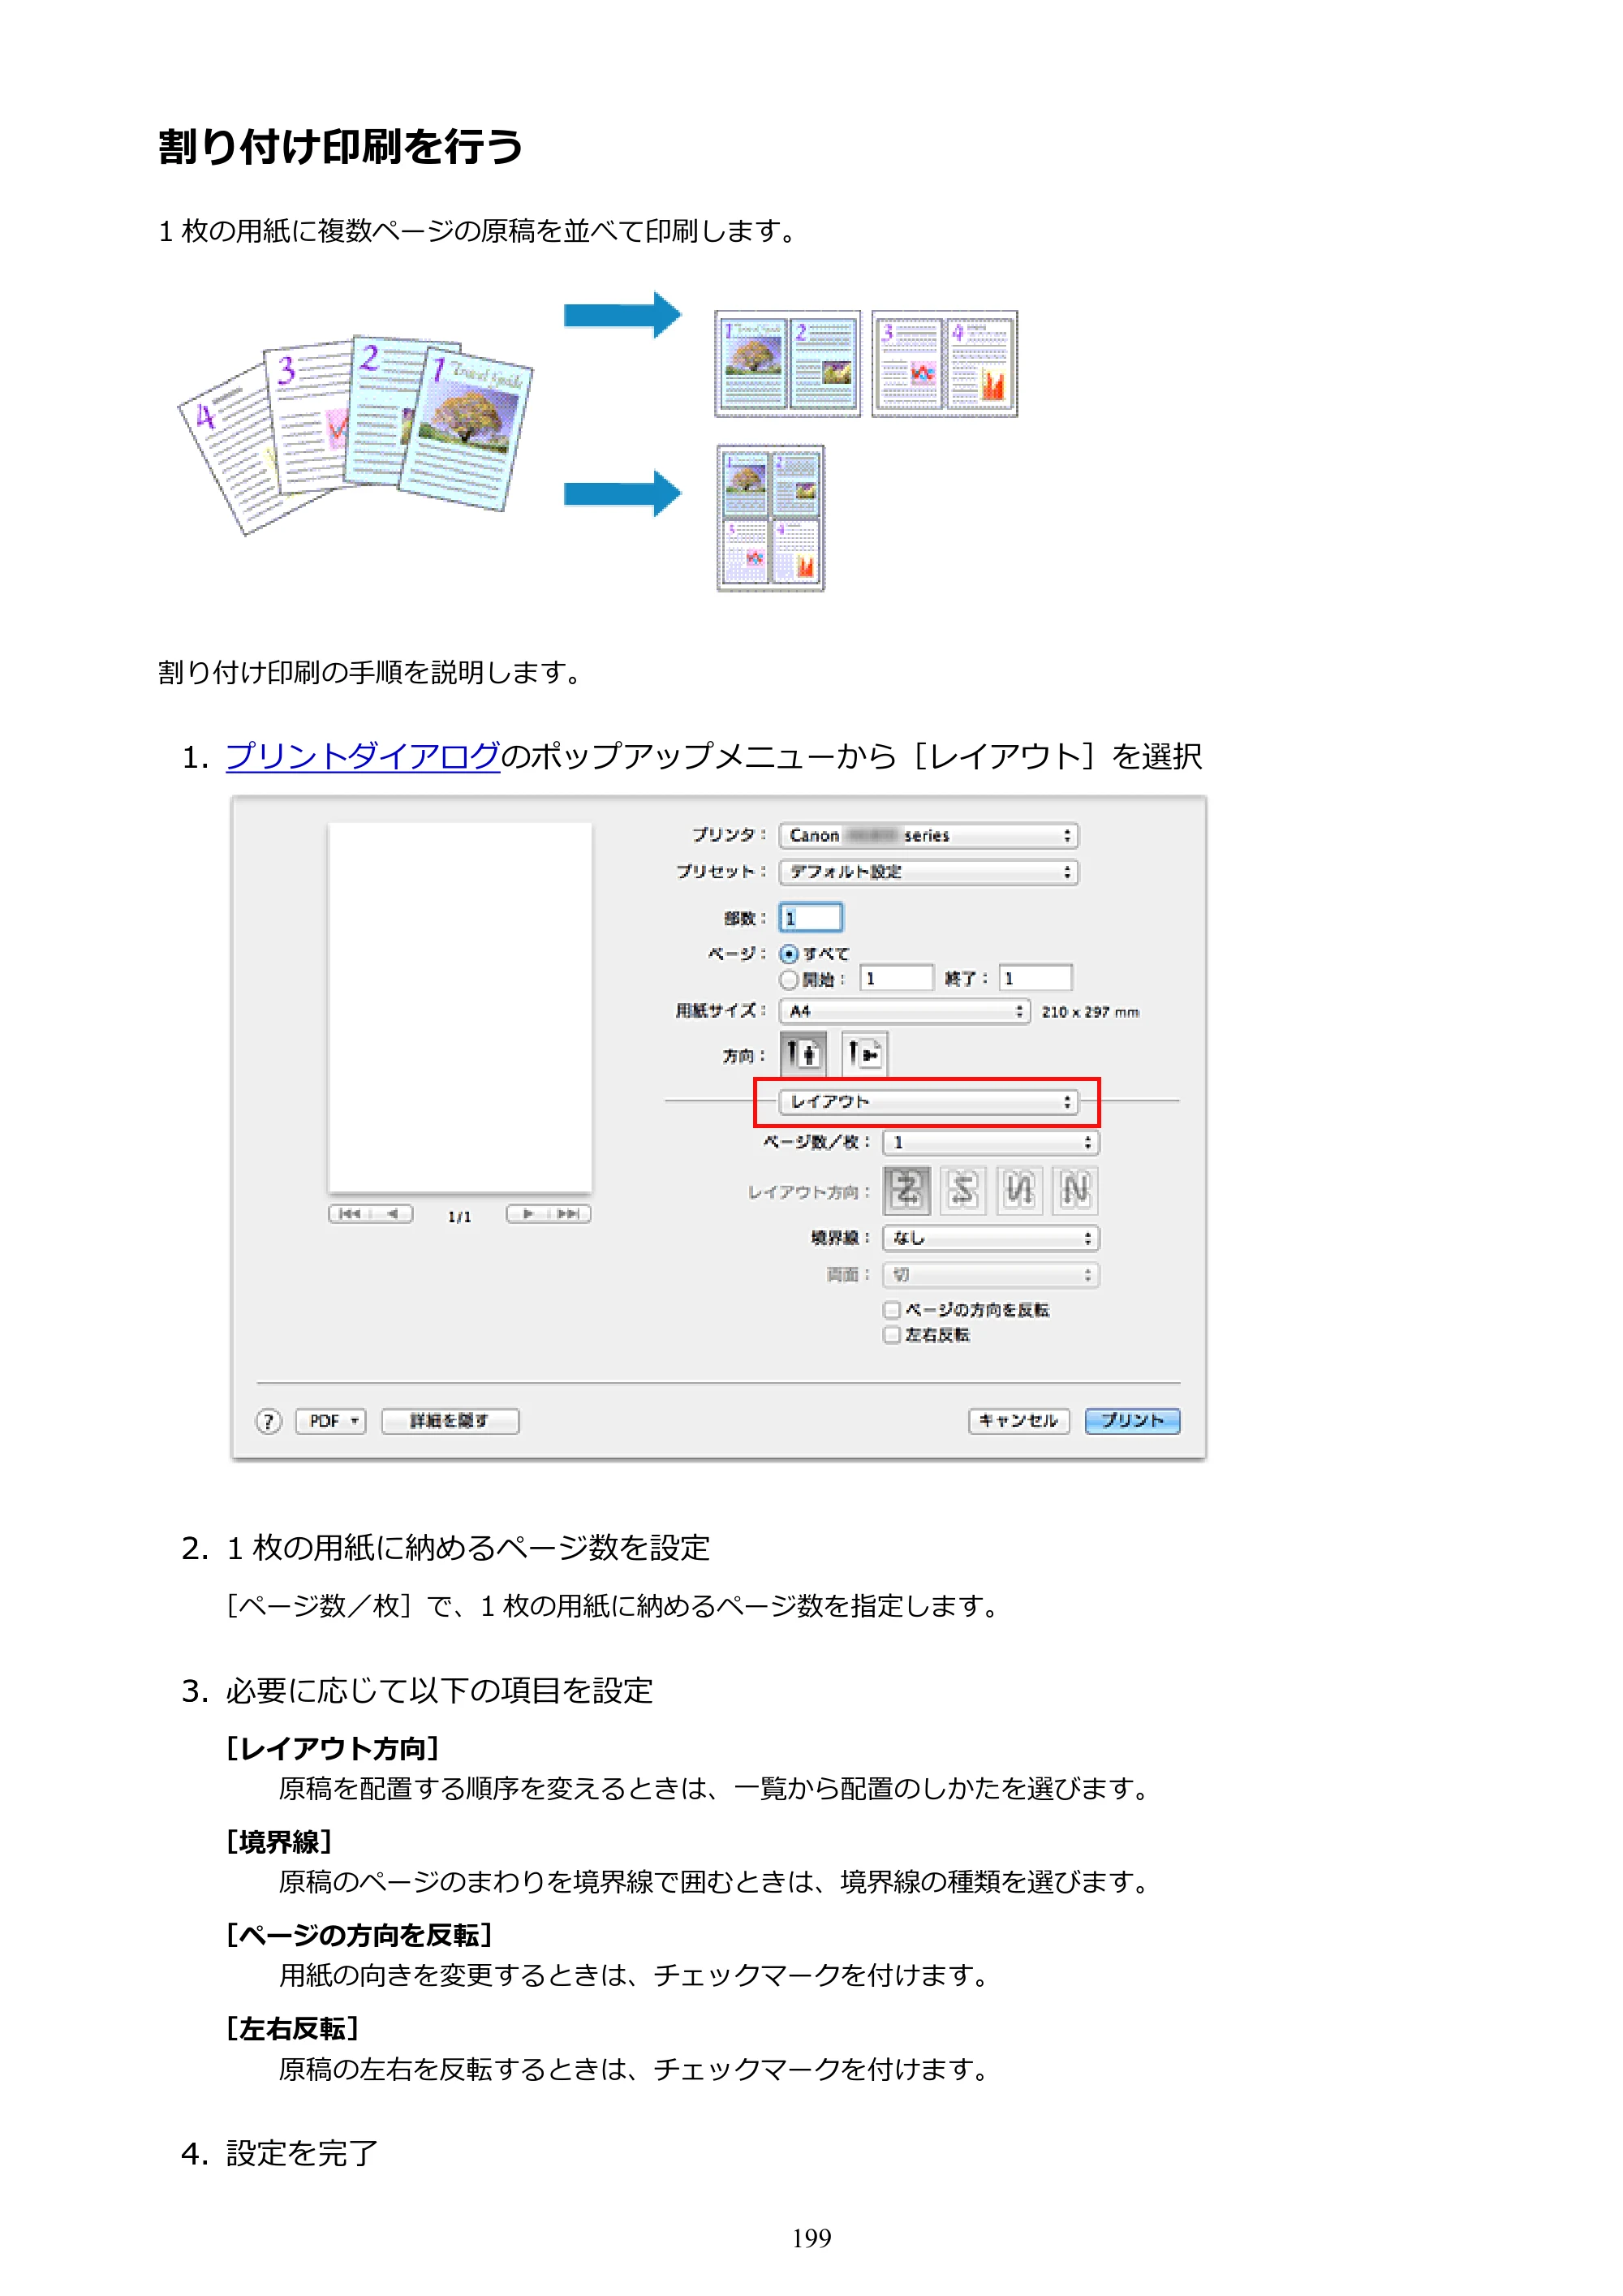Image resolution: width=1623 pixels, height=2296 pixels.
Task: Choose reverse-Z (S) layout direction icon
Action: coord(963,1190)
